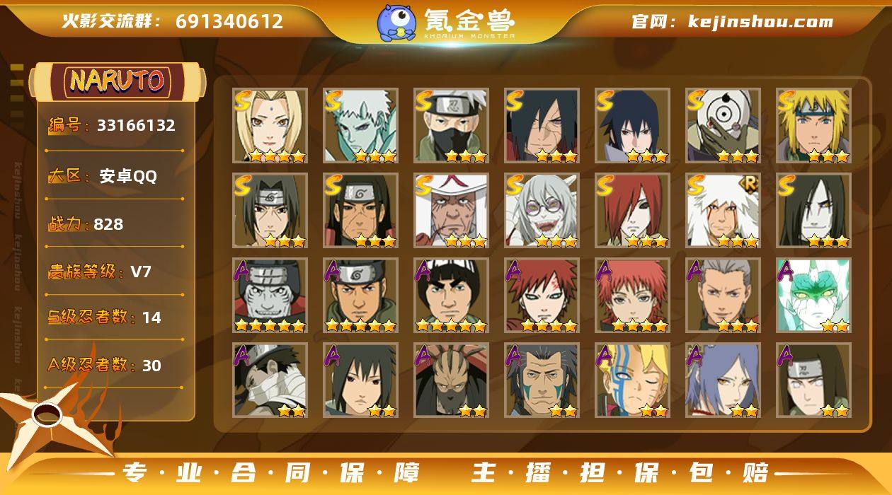
Task: Choose the Minato yellow-haired S-rank portrait
Action: tap(813, 126)
